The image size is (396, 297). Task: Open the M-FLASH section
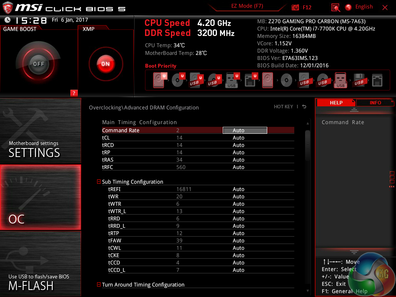(x=40, y=264)
